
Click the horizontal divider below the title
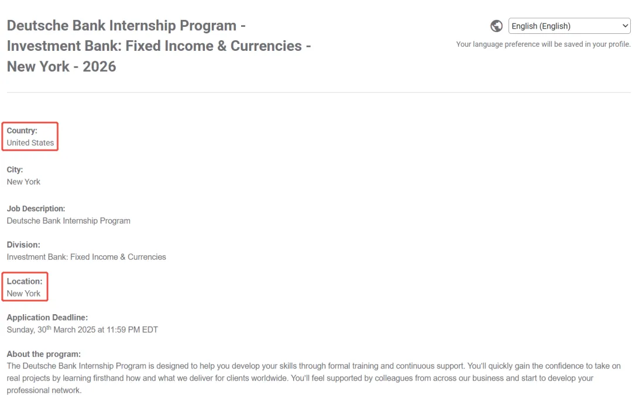point(318,92)
